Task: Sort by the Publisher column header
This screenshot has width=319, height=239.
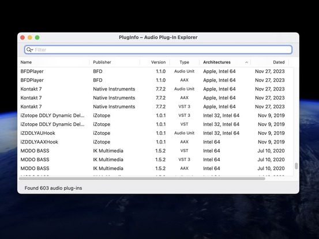Action: [102, 62]
